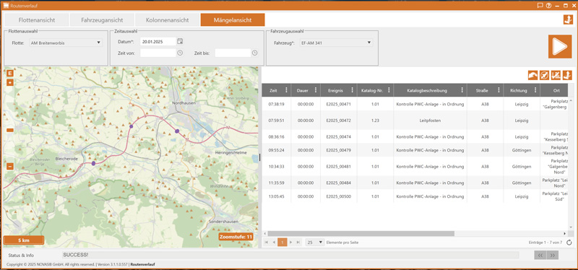The width and height of the screenshot is (578, 270).
Task: Select page 1 in the pager
Action: point(282,243)
